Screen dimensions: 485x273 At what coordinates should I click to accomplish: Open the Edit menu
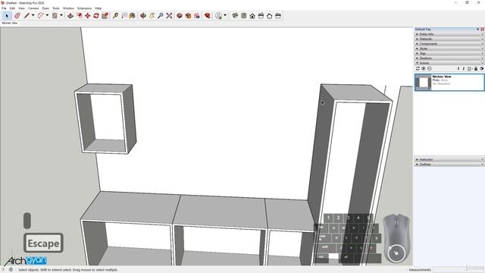[12, 8]
